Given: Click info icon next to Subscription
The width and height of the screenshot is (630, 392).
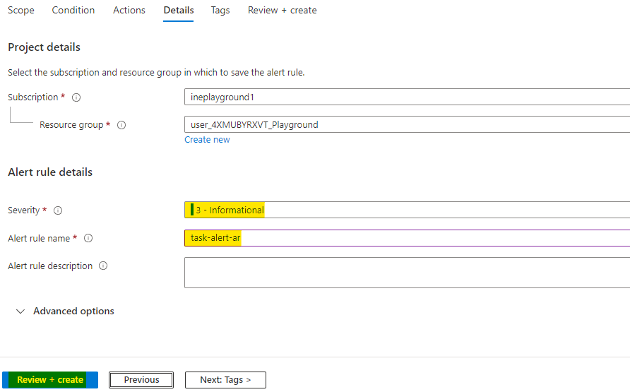Looking at the screenshot, I should (76, 97).
